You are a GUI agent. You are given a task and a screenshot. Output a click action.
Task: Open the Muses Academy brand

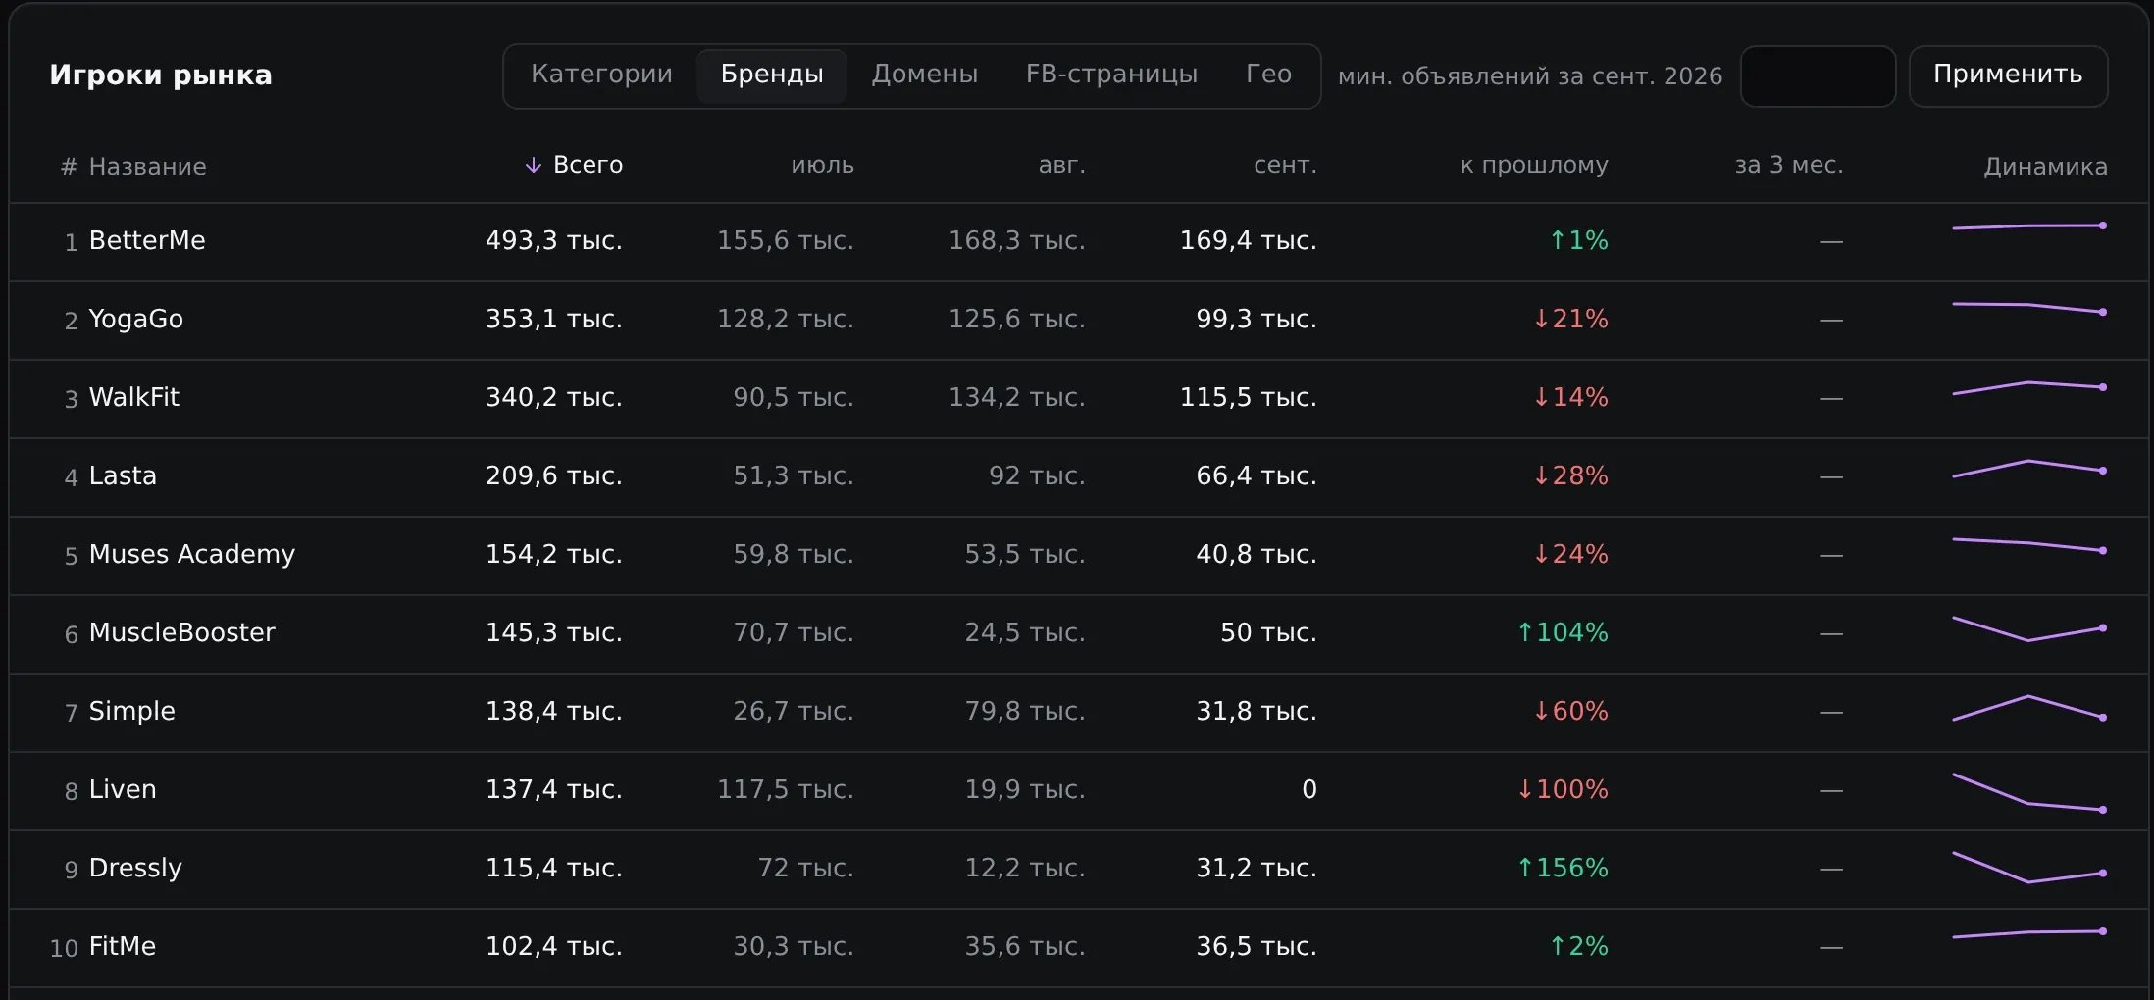coord(191,555)
